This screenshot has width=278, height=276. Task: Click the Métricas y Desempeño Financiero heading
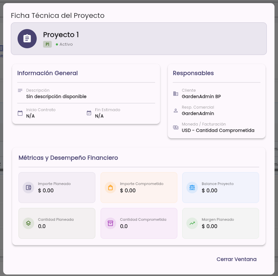point(68,158)
